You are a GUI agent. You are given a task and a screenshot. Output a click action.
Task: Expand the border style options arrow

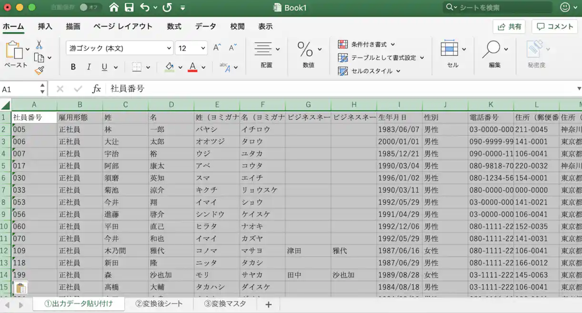click(148, 67)
